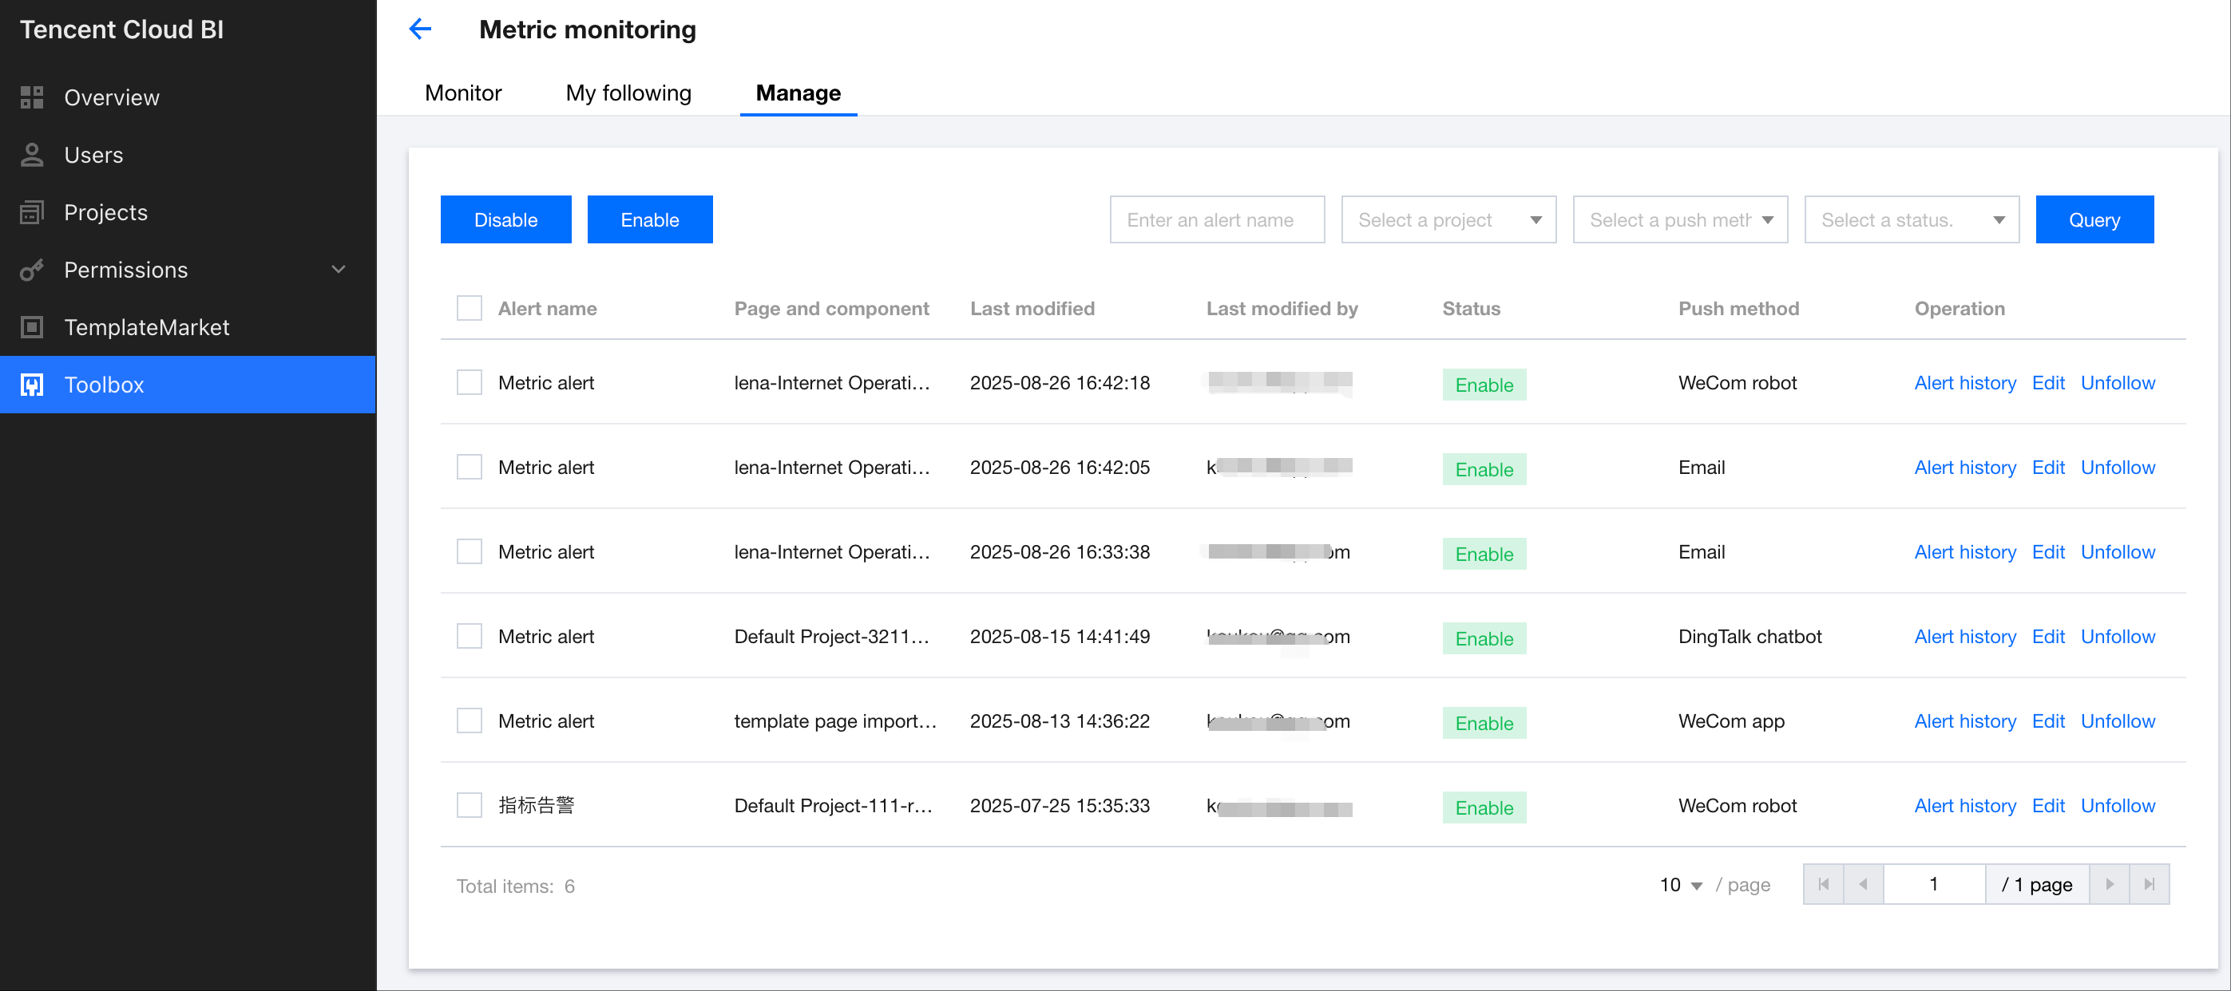
Task: Open the Select a status dropdown
Action: (1911, 220)
